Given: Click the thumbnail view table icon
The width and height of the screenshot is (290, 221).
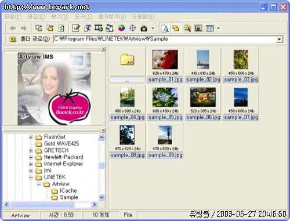Looking at the screenshot, I should (x=210, y=28).
